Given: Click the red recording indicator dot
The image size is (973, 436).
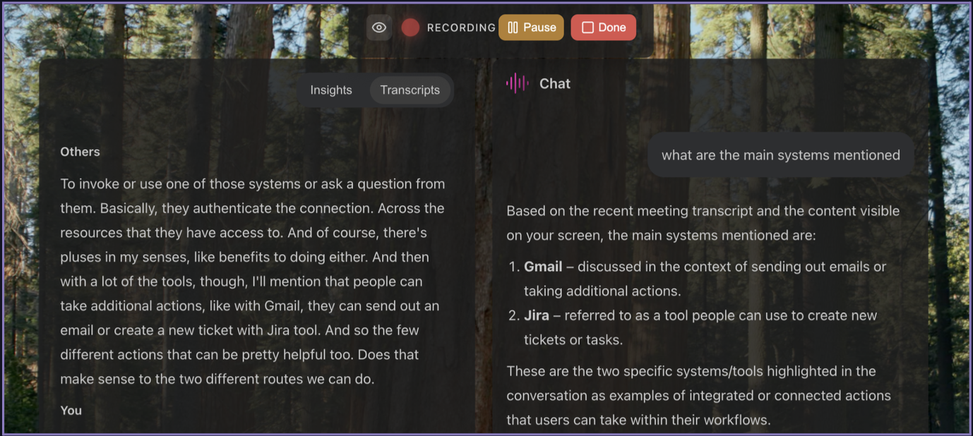Looking at the screenshot, I should click(410, 28).
